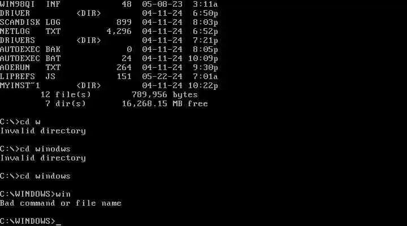Viewport: 407px width, 226px height.
Task: Click the 16,268.15 MB free text
Action: (x=165, y=104)
